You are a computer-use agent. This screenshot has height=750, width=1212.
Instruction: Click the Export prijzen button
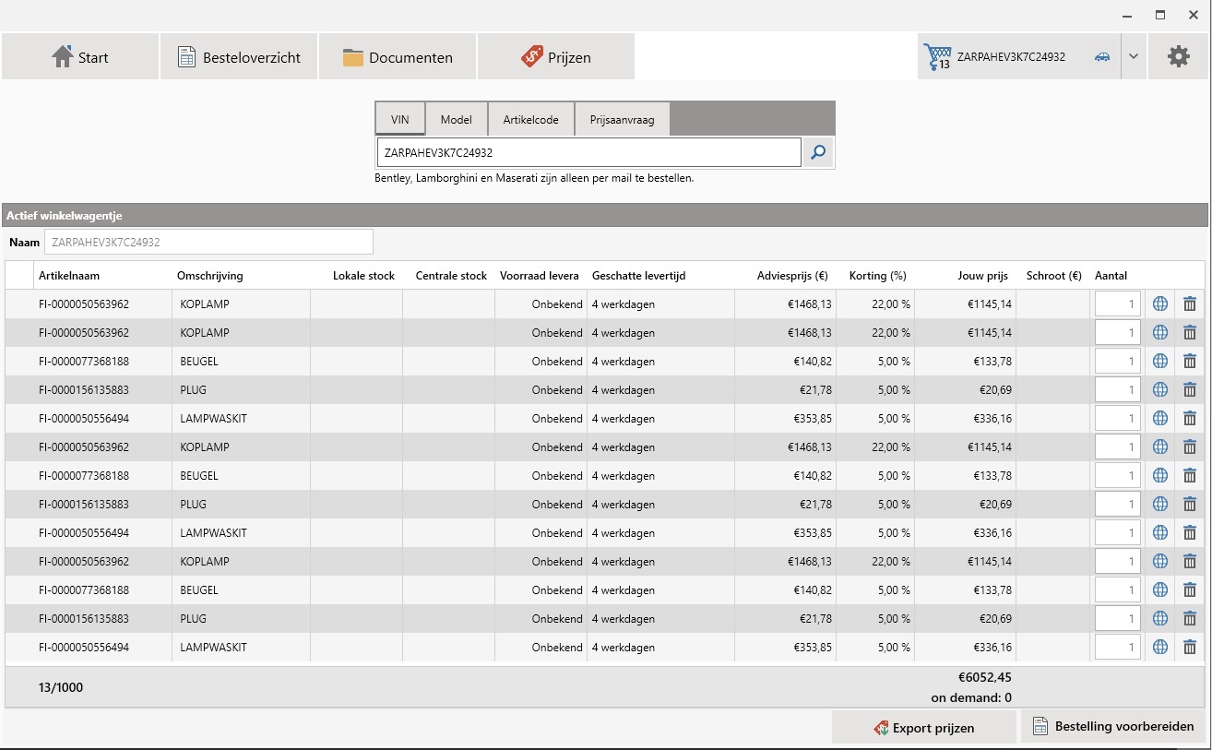tap(923, 728)
